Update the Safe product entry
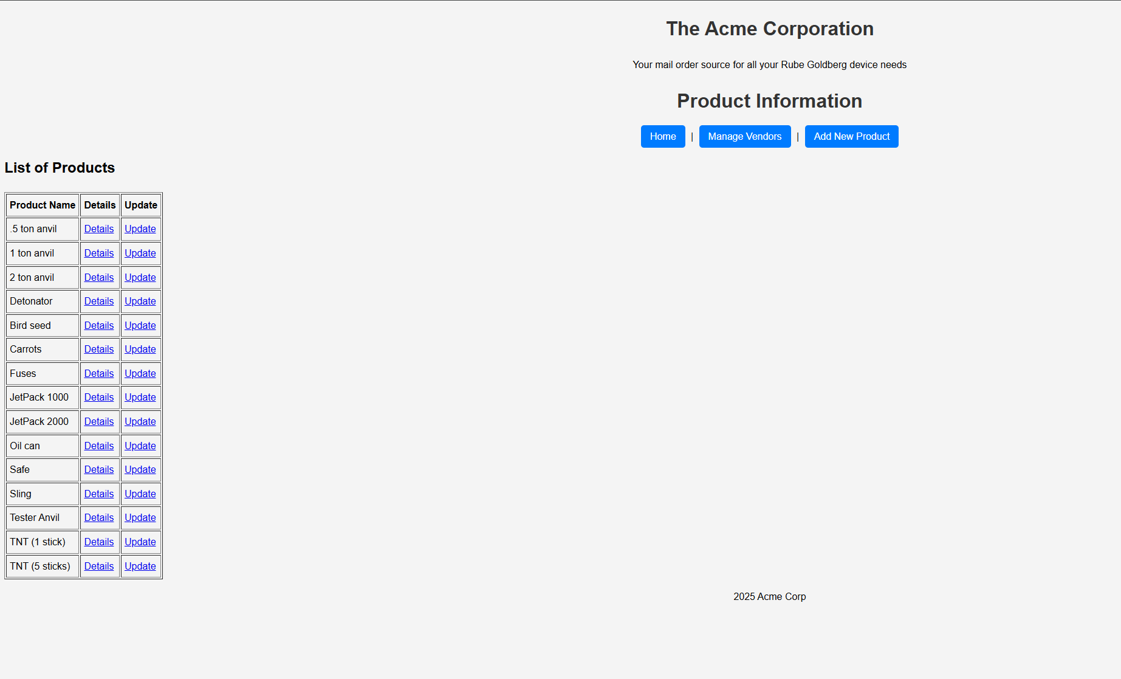This screenshot has height=679, width=1121. (x=140, y=469)
